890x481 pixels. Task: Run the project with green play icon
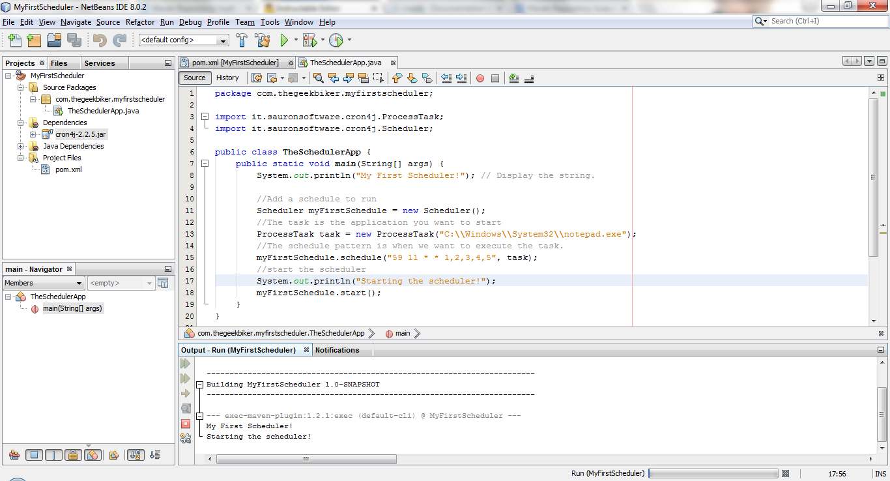click(284, 40)
